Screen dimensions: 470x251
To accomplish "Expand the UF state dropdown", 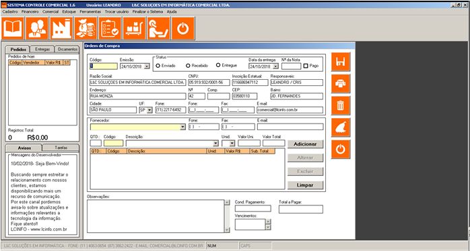I will (x=149, y=110).
